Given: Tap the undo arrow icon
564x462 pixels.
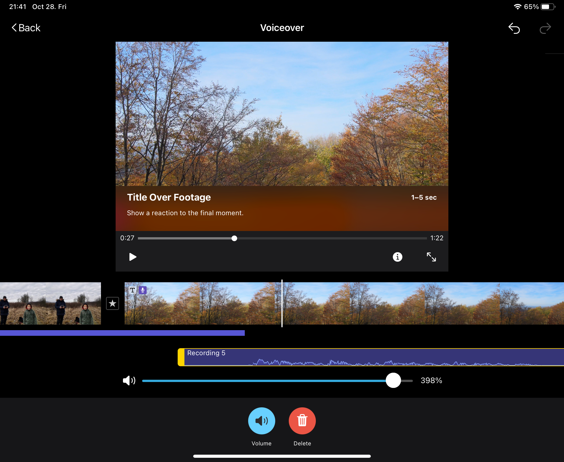Looking at the screenshot, I should tap(514, 28).
